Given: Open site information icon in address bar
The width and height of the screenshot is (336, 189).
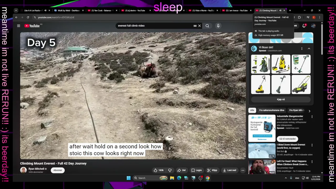Looking at the screenshot, I should pos(35,17).
